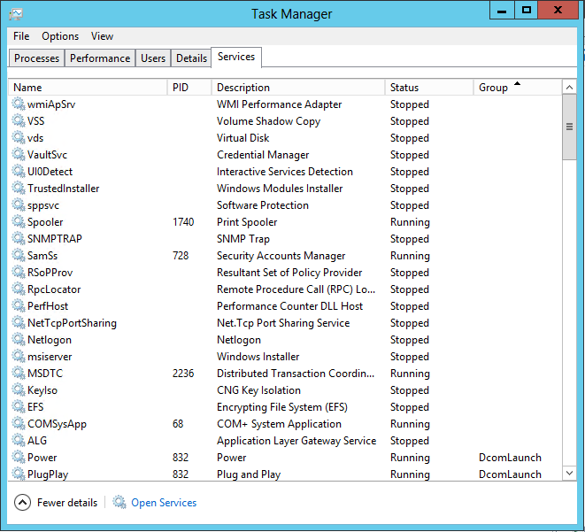Click the gear icon beside MSDTC
This screenshot has width=585, height=532.
pos(19,373)
